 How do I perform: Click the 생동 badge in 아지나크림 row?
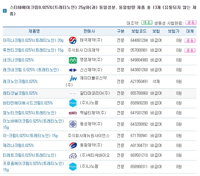pos(190,41)
